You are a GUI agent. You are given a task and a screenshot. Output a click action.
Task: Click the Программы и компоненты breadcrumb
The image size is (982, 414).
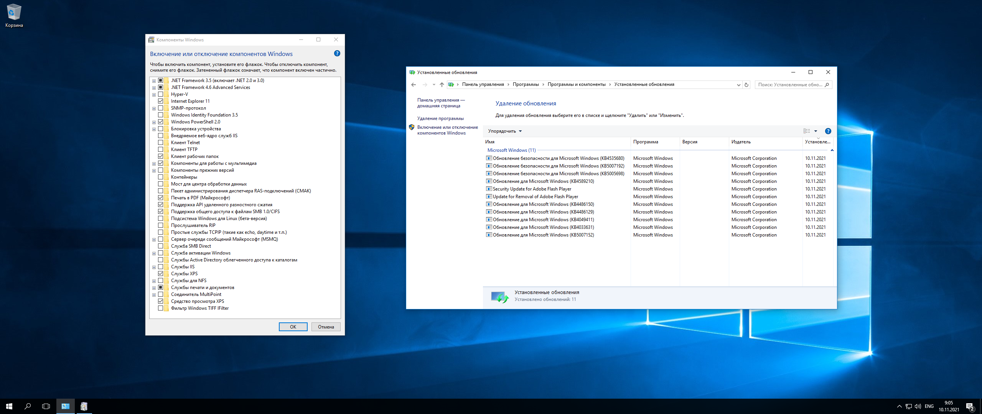click(577, 85)
